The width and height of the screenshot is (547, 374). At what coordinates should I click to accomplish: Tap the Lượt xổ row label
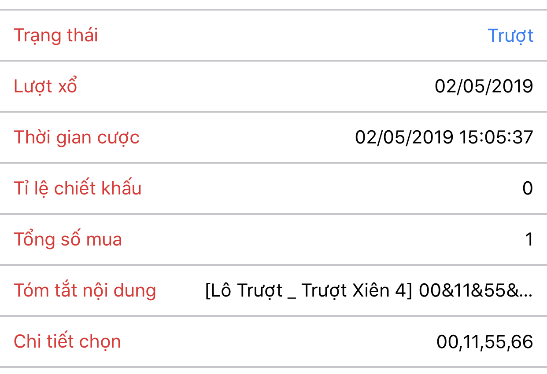[x=45, y=86]
